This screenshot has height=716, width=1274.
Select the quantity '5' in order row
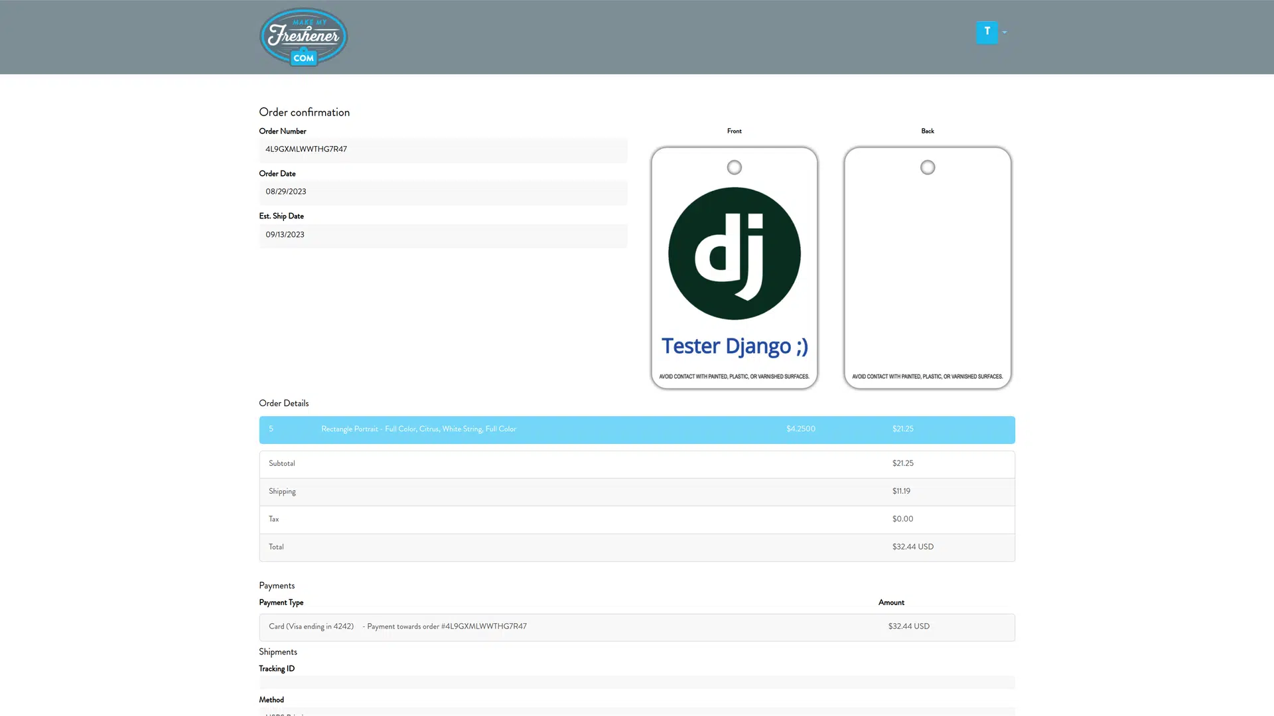[x=271, y=429]
